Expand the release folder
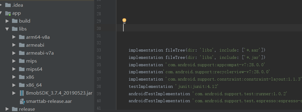This screenshot has height=112, width=302. tap(7, 109)
